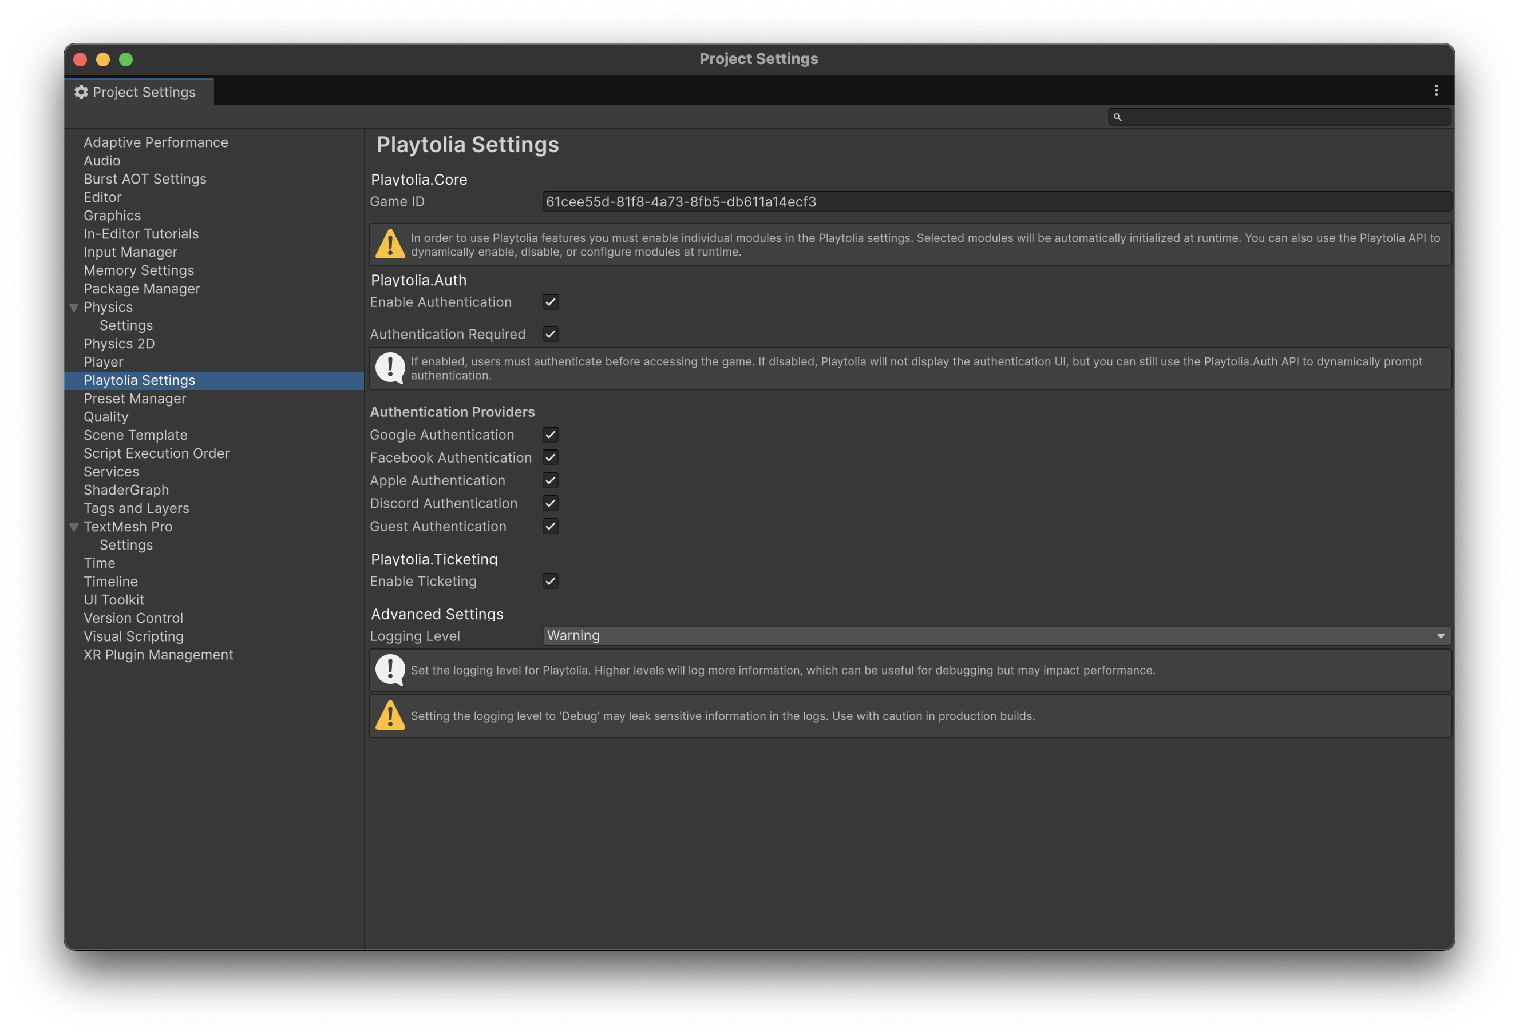The height and width of the screenshot is (1035, 1519).
Task: Toggle the Enable Ticketing checkbox
Action: [x=551, y=580]
